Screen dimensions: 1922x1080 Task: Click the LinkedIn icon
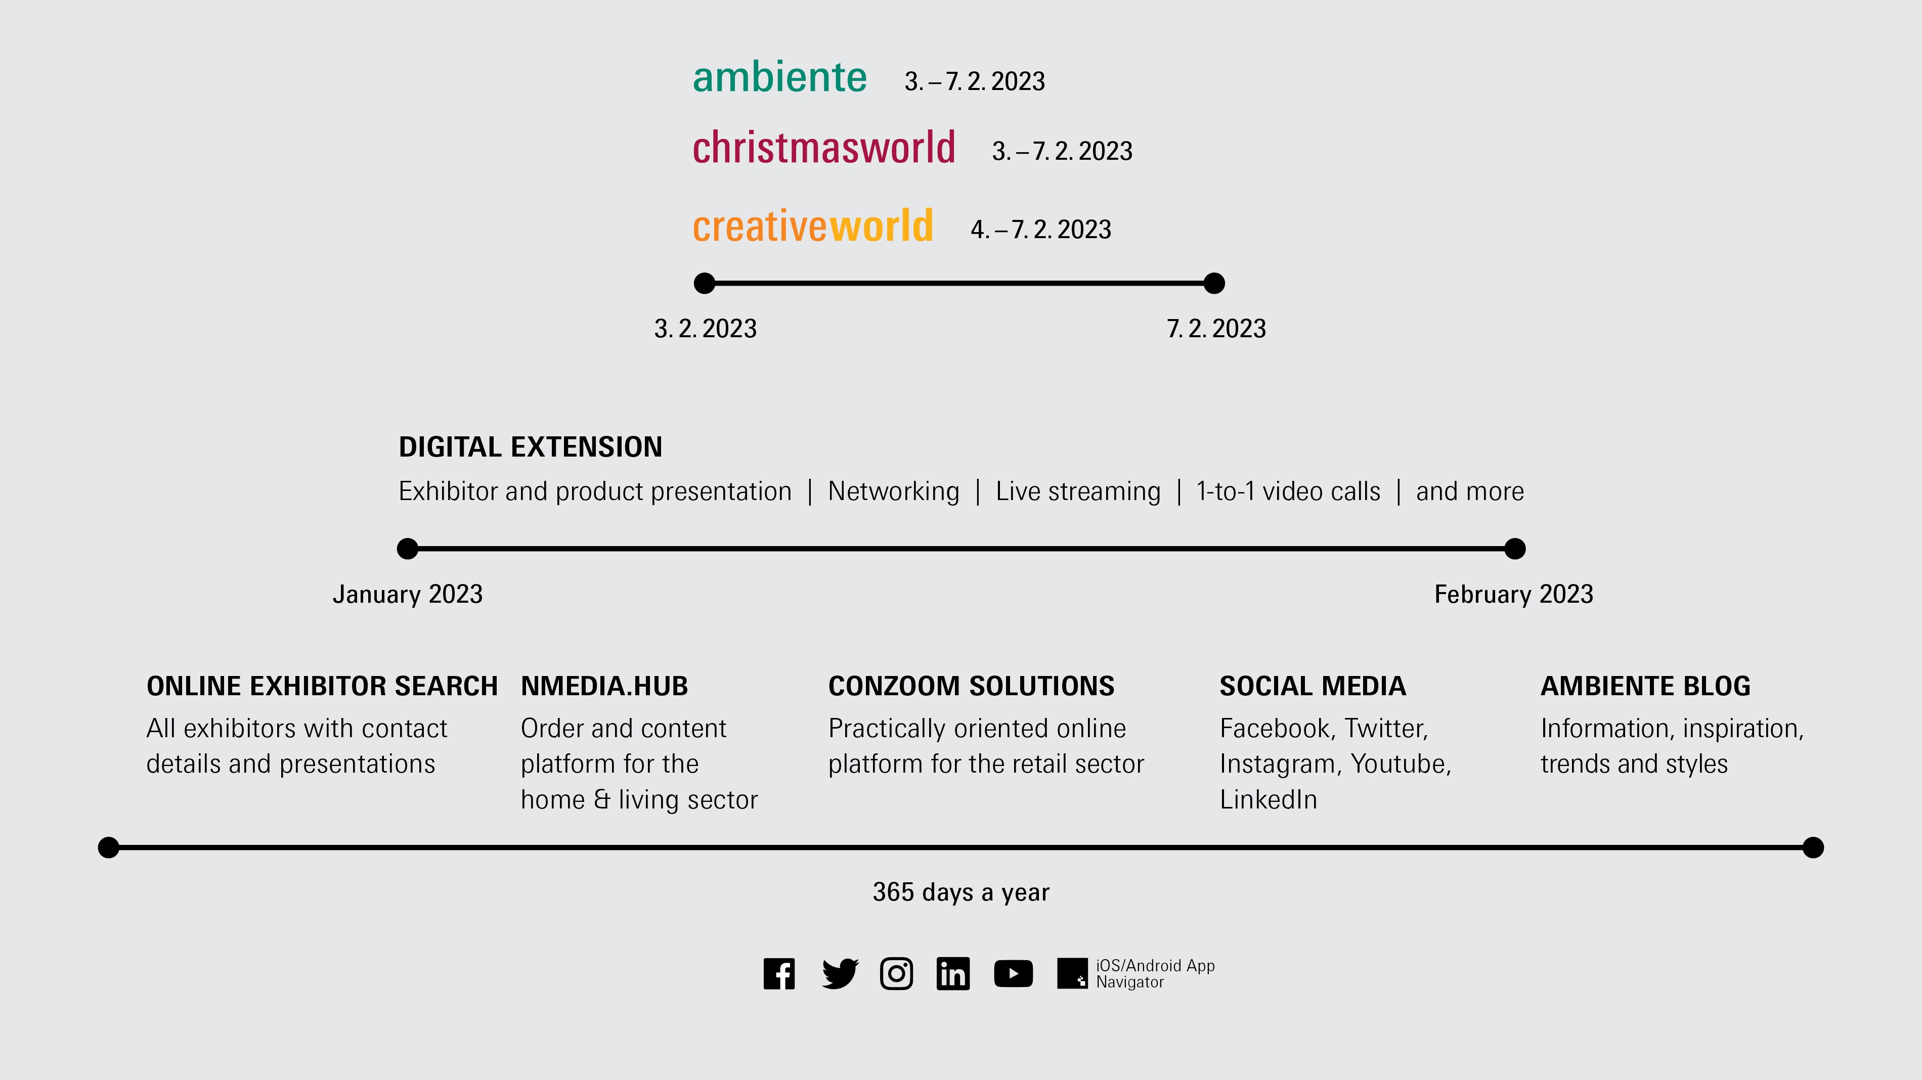953,973
